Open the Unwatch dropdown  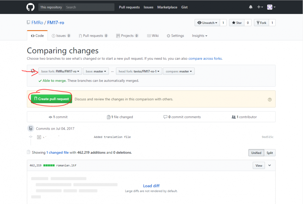tap(207, 23)
